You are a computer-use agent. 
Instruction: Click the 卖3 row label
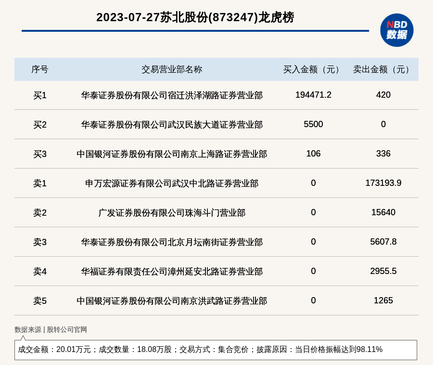[40, 242]
